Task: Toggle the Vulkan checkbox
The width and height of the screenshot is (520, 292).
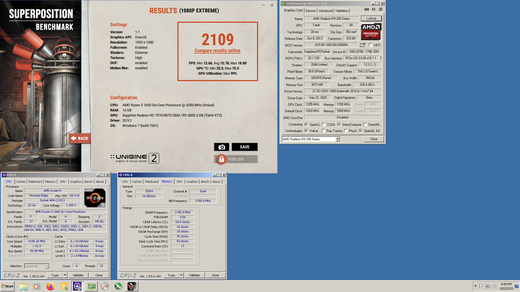Action: point(306,131)
